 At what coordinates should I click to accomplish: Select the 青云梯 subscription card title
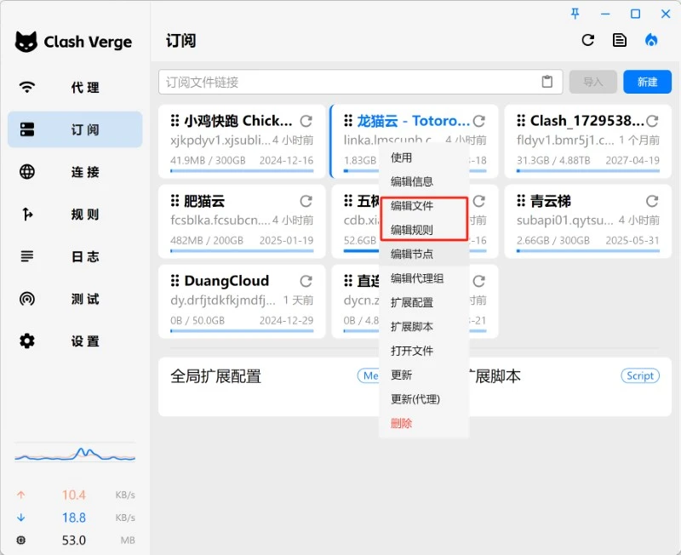(x=550, y=201)
